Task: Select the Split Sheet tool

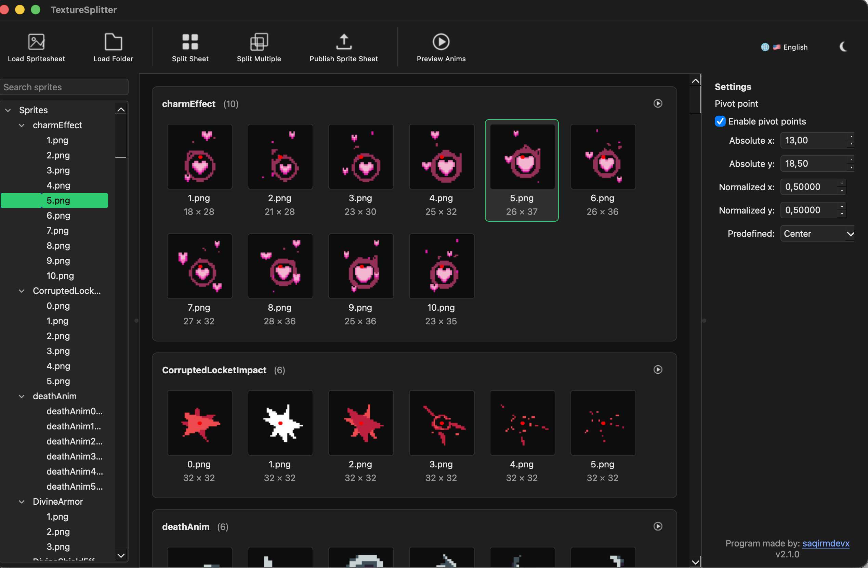Action: 190,48
